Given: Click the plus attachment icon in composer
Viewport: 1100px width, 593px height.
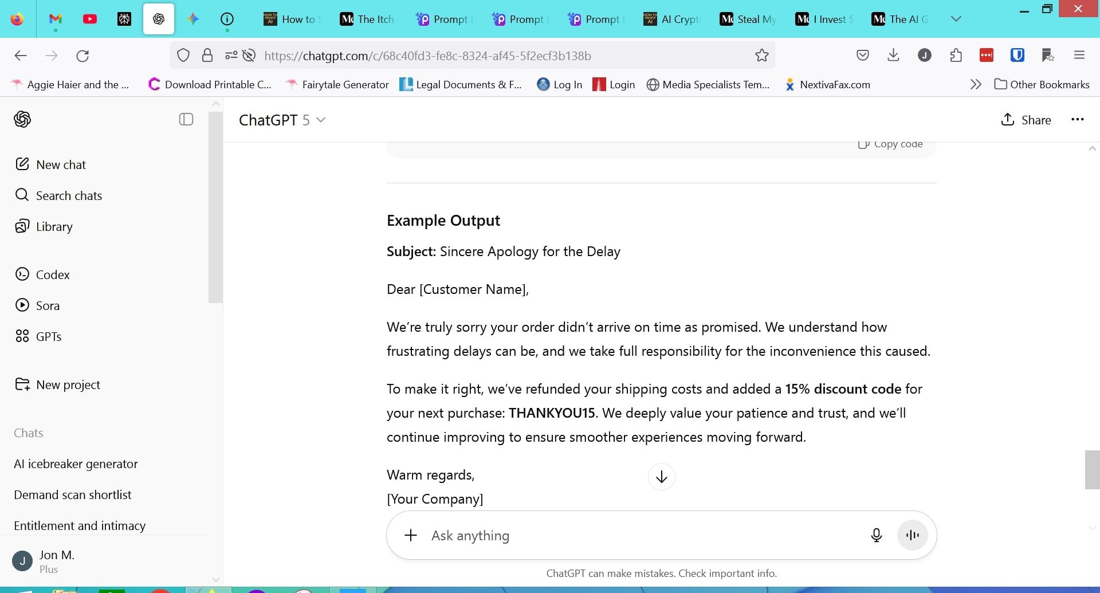Looking at the screenshot, I should (x=411, y=535).
